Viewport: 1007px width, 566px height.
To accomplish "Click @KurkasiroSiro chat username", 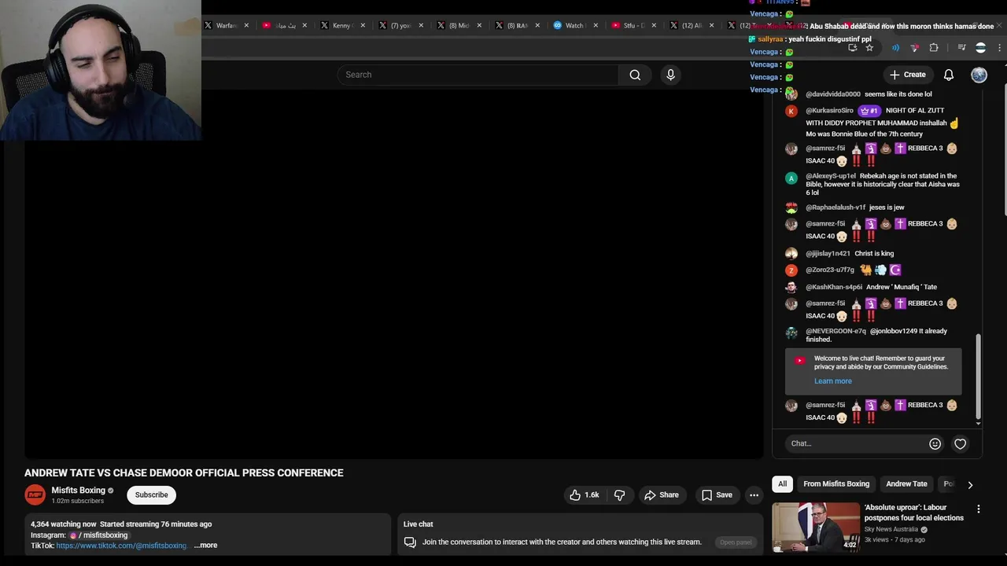I will pos(829,111).
